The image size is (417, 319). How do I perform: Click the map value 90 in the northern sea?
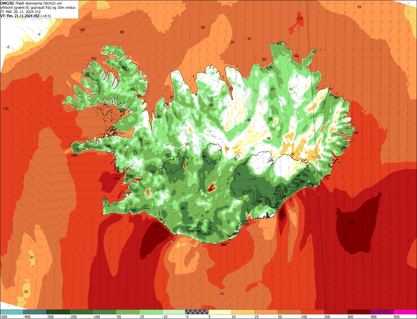122,32
